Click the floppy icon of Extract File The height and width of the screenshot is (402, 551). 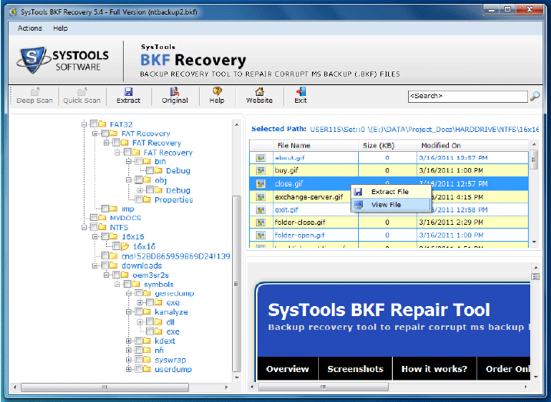tap(358, 192)
